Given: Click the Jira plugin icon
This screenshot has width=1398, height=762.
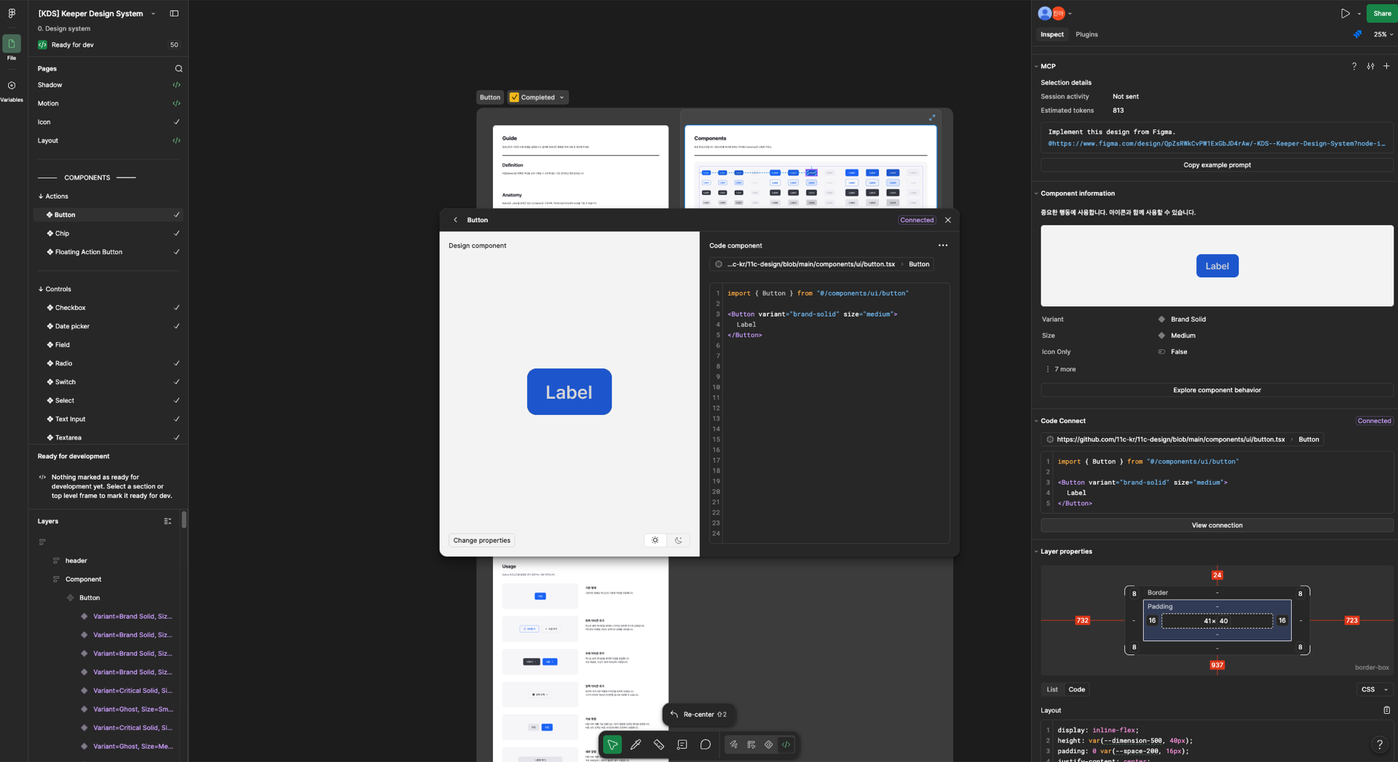Looking at the screenshot, I should pos(1357,34).
